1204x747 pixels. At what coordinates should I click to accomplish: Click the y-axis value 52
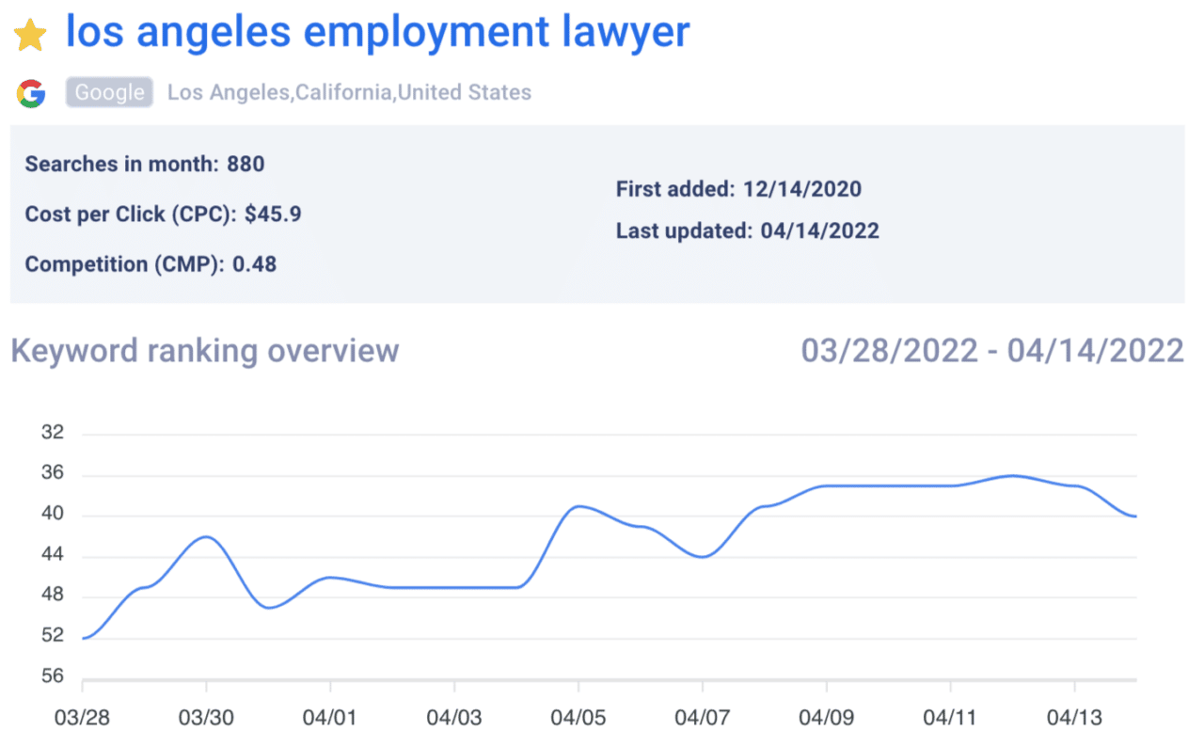point(54,636)
